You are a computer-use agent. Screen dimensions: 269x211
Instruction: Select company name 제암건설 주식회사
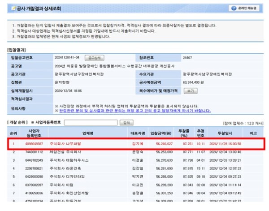(x=65, y=152)
